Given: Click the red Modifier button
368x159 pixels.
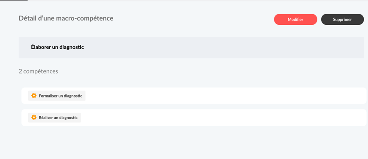Looking at the screenshot, I should [x=296, y=19].
